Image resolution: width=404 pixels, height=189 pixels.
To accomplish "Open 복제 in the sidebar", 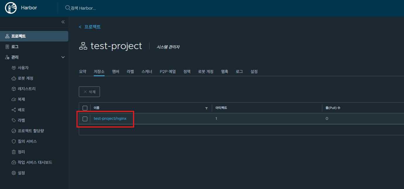I will [x=21, y=99].
